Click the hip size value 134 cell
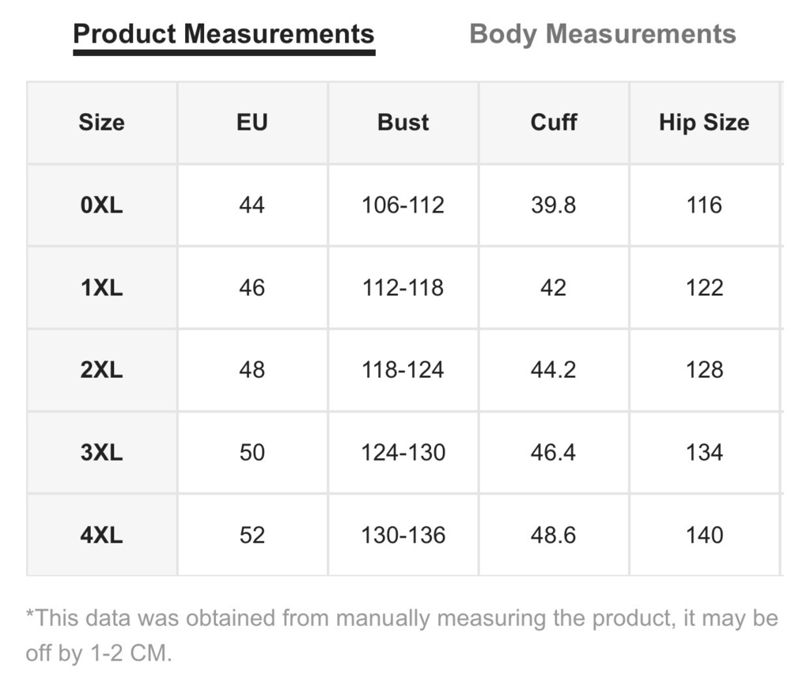 tap(704, 453)
